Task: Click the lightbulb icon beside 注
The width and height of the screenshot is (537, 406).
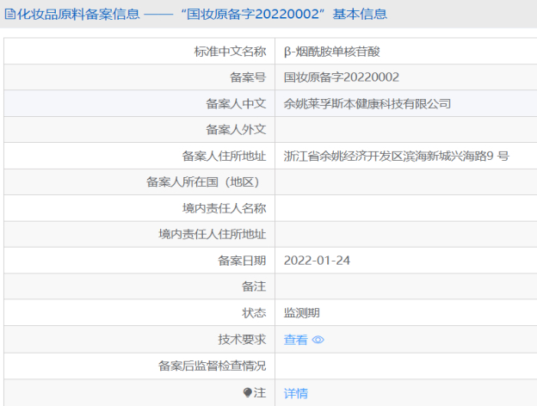Action: coord(247,392)
